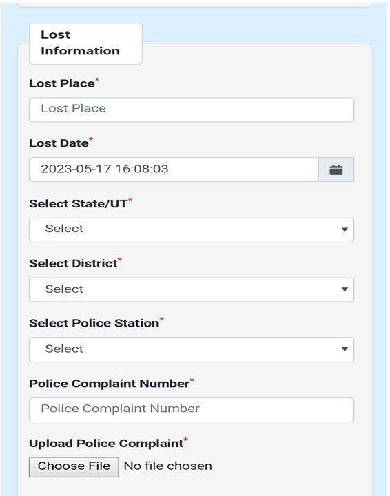This screenshot has height=496, width=390.
Task: Click the Lost Date field showing 2023-05-17
Action: click(174, 169)
